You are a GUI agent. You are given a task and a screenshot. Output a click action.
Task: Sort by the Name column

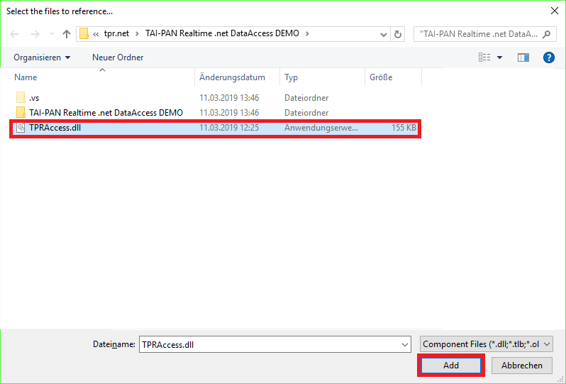104,77
